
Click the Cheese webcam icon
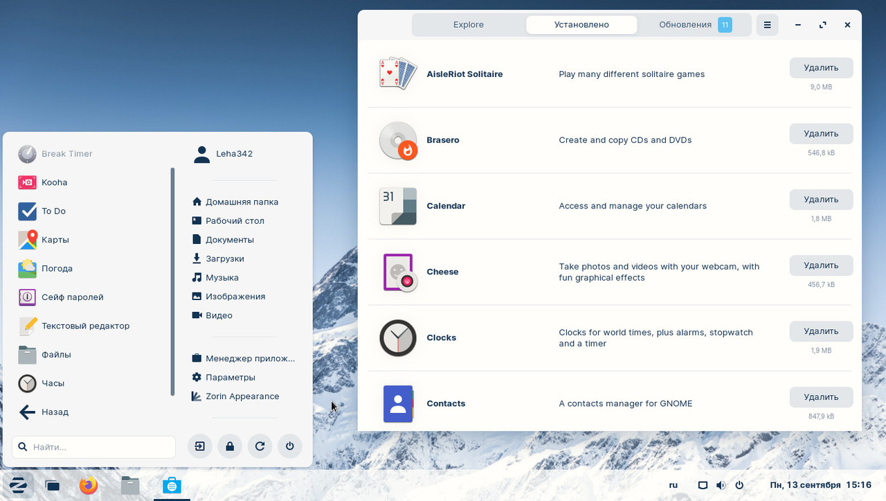(399, 272)
